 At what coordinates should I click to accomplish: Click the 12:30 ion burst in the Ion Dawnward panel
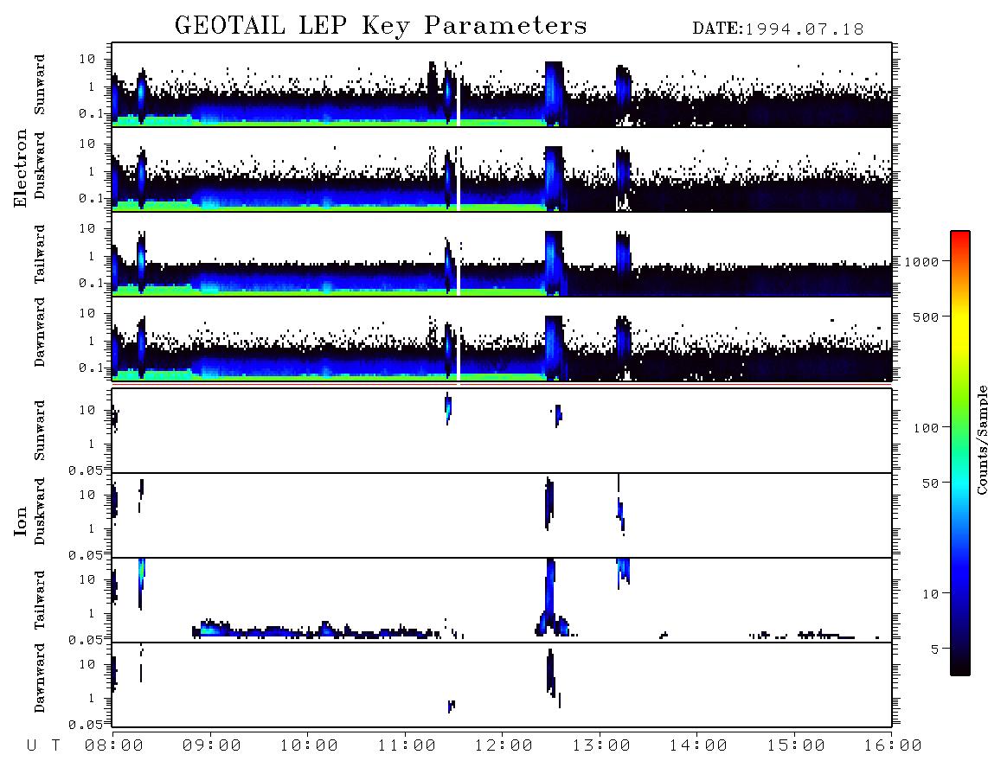551,673
